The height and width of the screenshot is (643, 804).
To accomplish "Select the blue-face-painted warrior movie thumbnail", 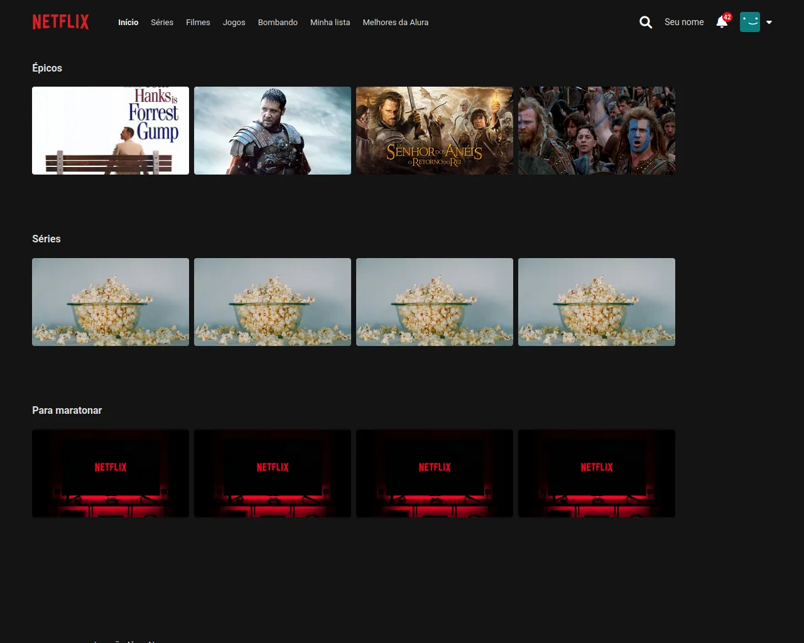I will (597, 131).
